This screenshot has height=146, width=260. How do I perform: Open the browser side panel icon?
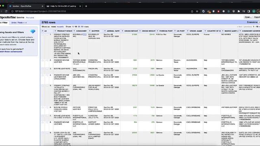(x=249, y=11)
